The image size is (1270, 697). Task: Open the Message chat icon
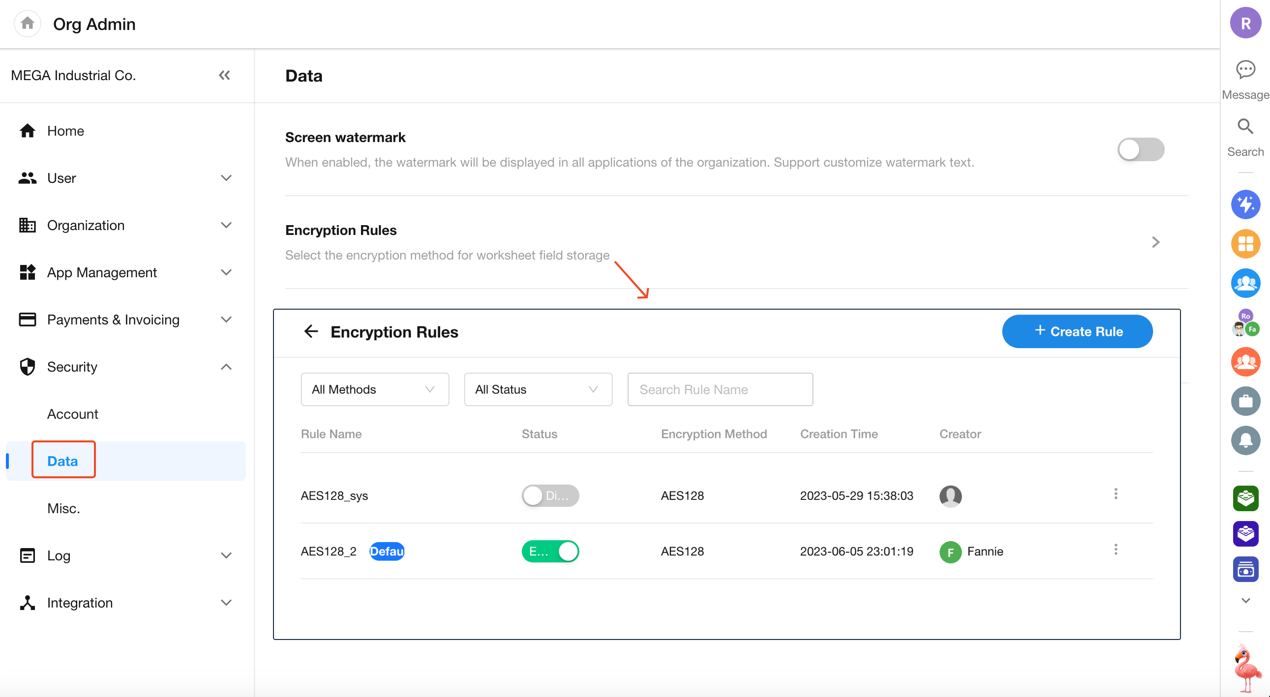point(1245,69)
